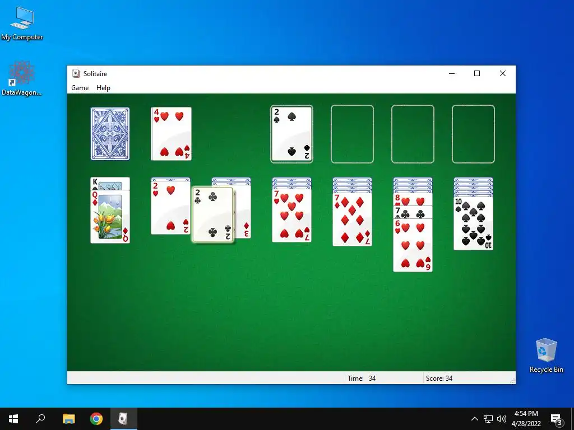Open the Windows Start menu
Image resolution: width=574 pixels, height=430 pixels.
[13, 419]
